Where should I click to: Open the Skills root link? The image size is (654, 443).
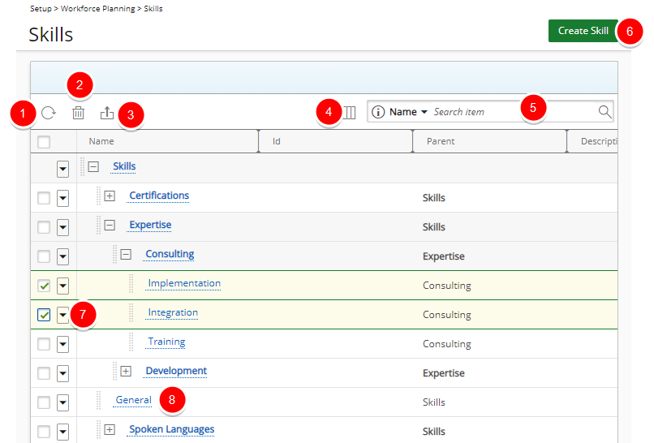point(124,166)
